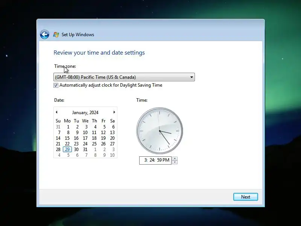Image resolution: width=301 pixels, height=226 pixels.
Task: Click the seconds value 59 in time field
Action: (x=159, y=160)
